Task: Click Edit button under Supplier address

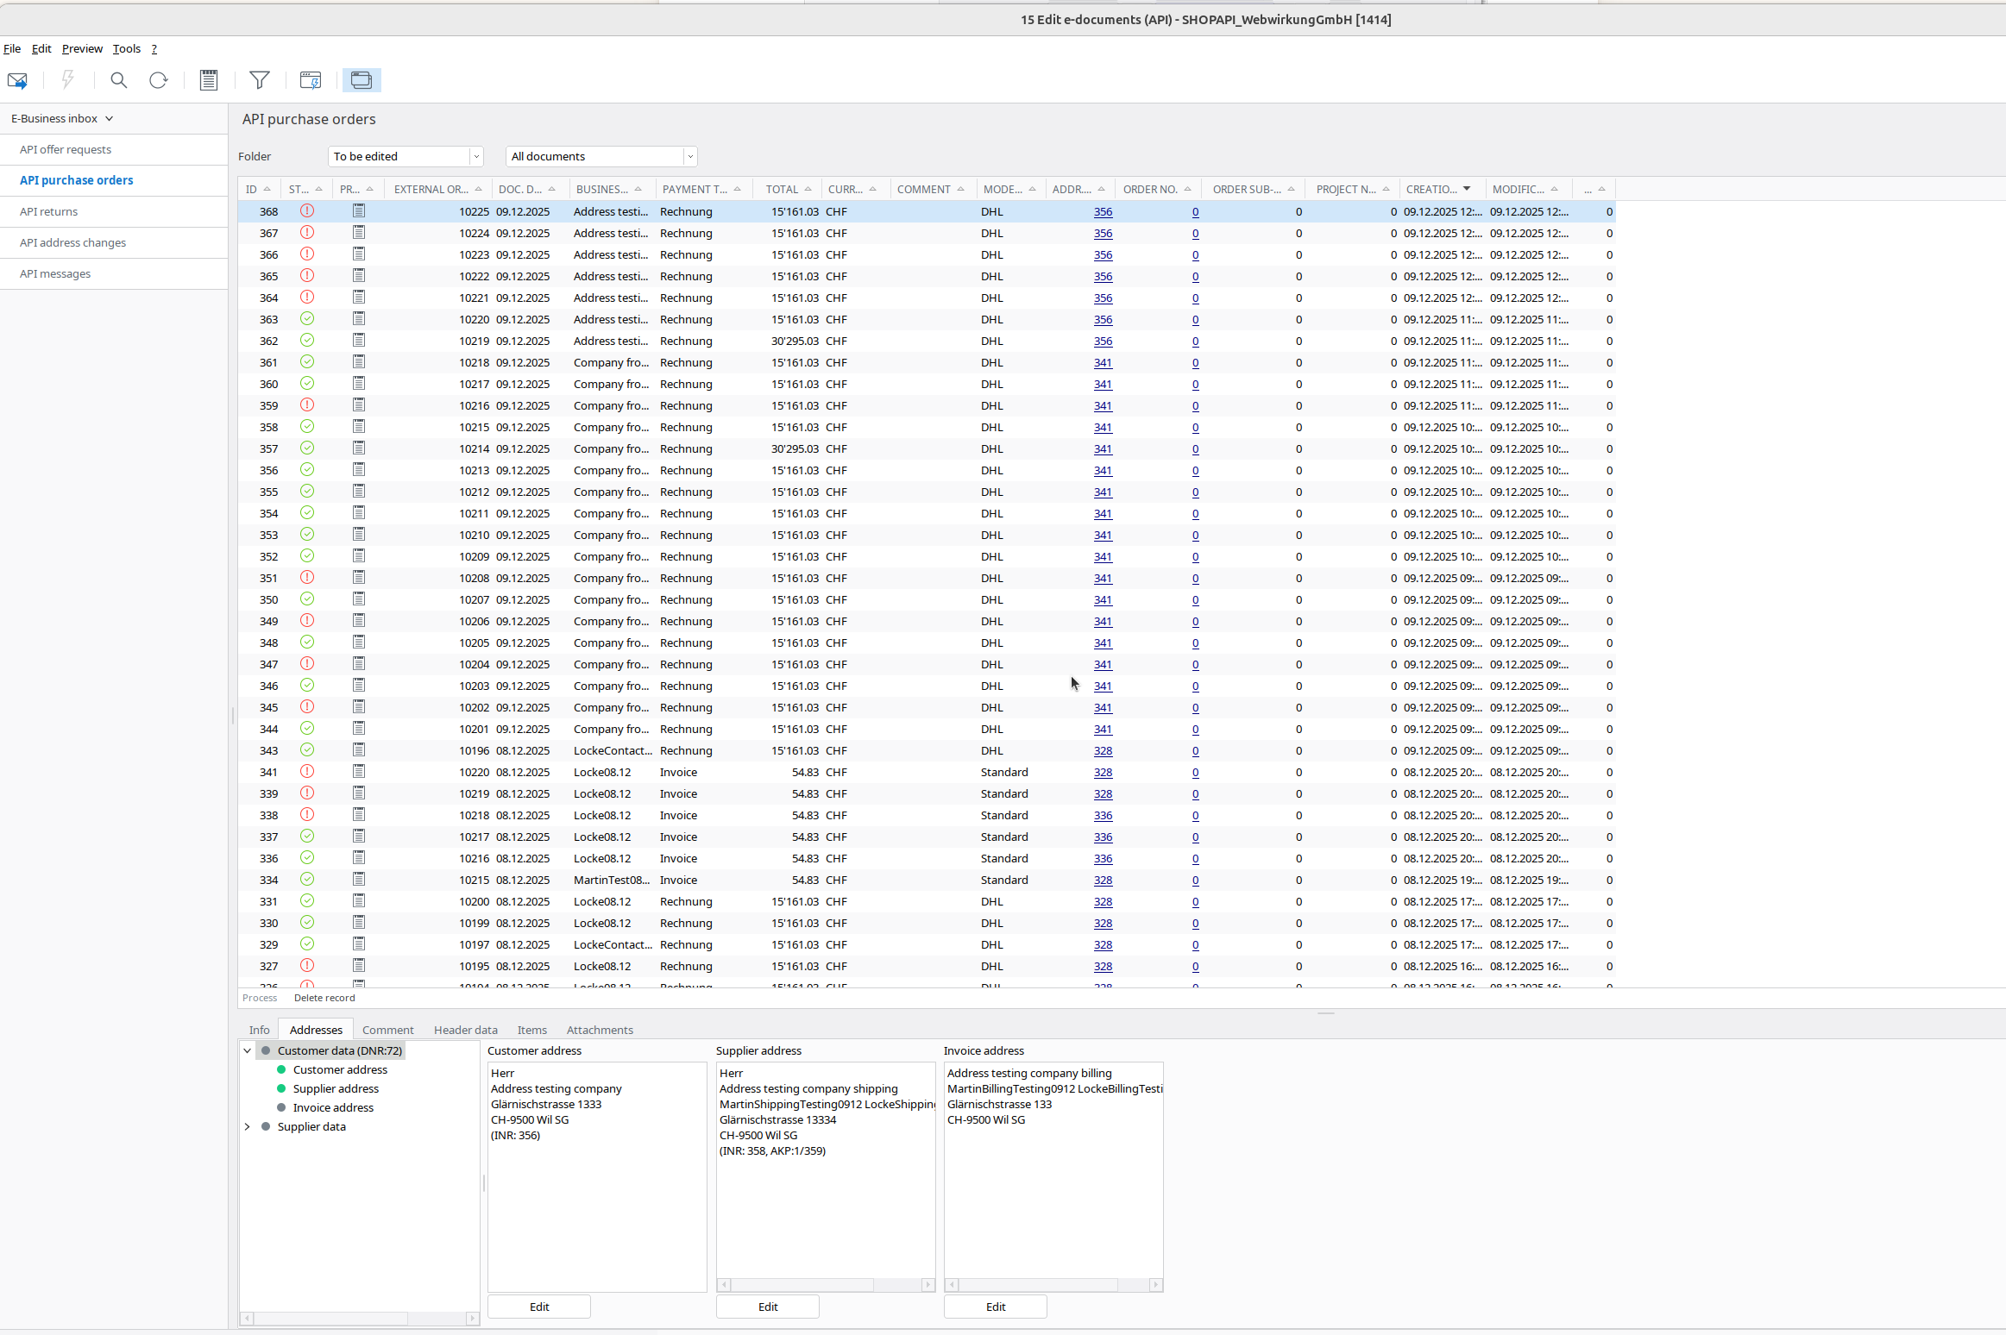Action: [x=767, y=1307]
